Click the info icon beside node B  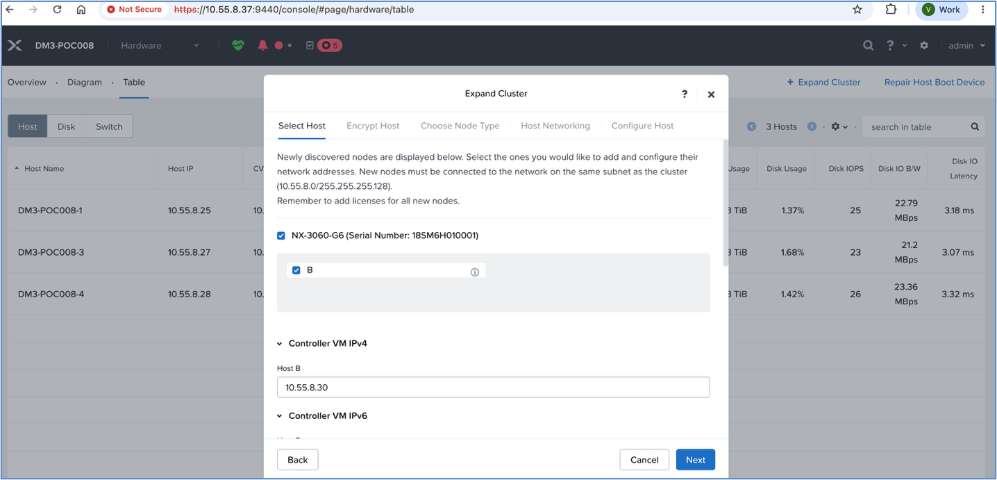475,272
